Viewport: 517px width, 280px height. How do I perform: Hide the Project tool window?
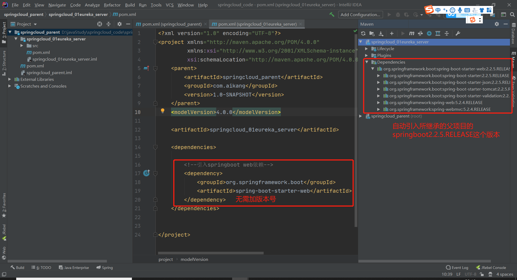click(x=128, y=24)
